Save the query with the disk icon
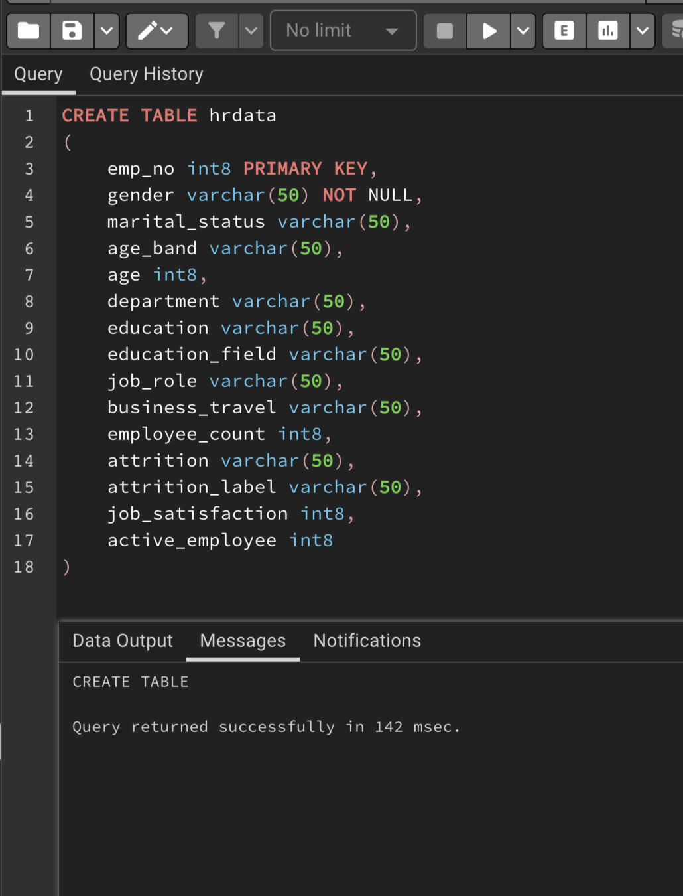Image resolution: width=683 pixels, height=896 pixels. (x=72, y=31)
